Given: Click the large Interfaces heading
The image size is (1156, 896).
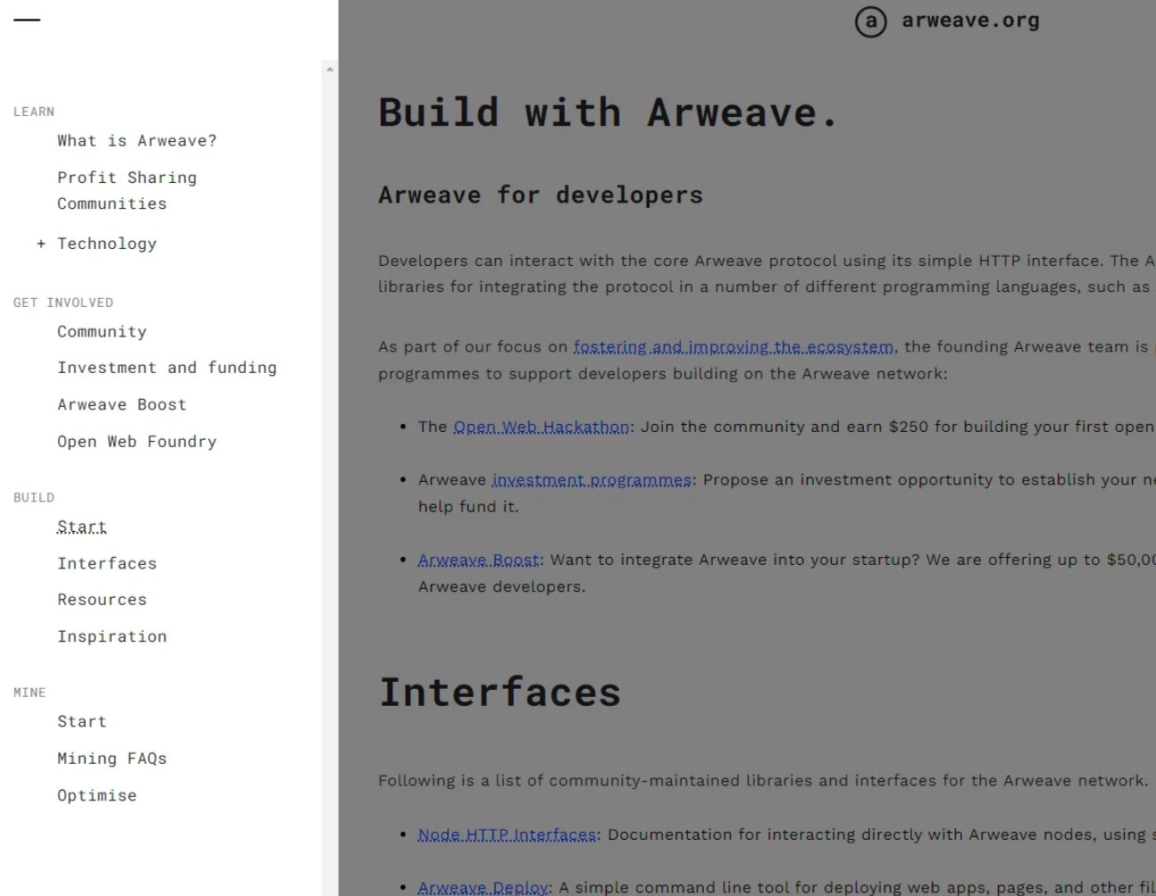Looking at the screenshot, I should 499,693.
